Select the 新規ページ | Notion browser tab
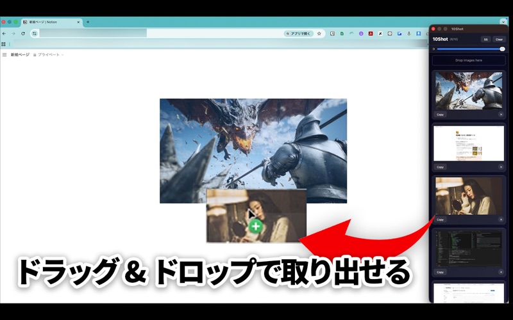 tap(52, 22)
